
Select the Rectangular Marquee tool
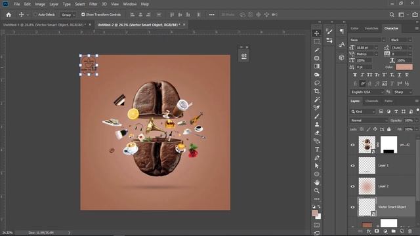pyautogui.click(x=316, y=41)
